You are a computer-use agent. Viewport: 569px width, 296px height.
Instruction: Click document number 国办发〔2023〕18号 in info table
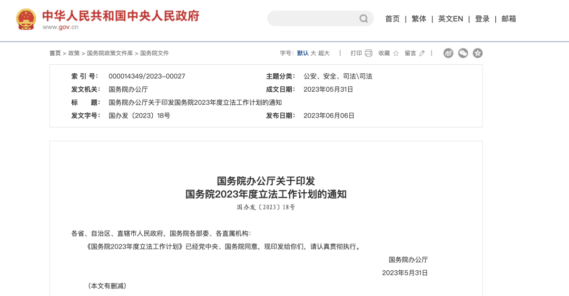tap(139, 116)
